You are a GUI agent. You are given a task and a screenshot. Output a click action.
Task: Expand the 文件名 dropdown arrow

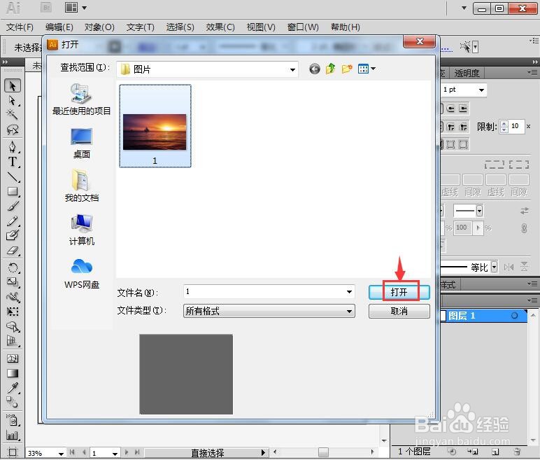(x=349, y=292)
